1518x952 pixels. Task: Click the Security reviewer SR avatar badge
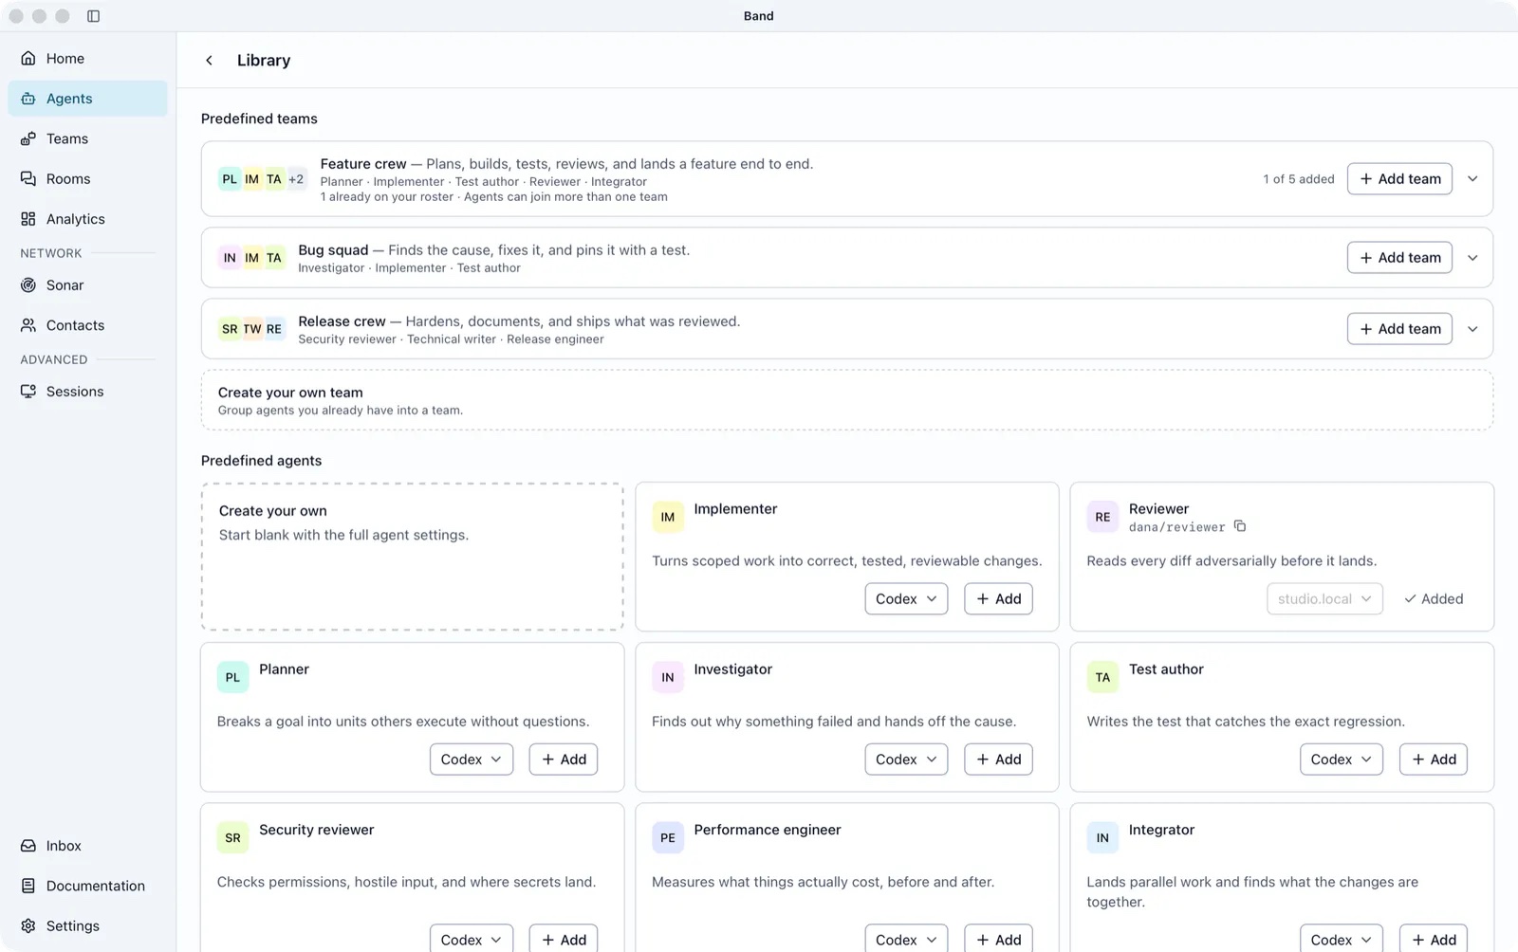click(x=232, y=837)
